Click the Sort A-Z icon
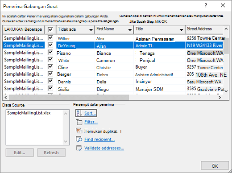Screen dimensions: 232x173 [x=79, y=113]
